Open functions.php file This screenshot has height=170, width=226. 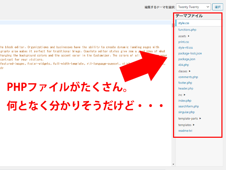187,30
